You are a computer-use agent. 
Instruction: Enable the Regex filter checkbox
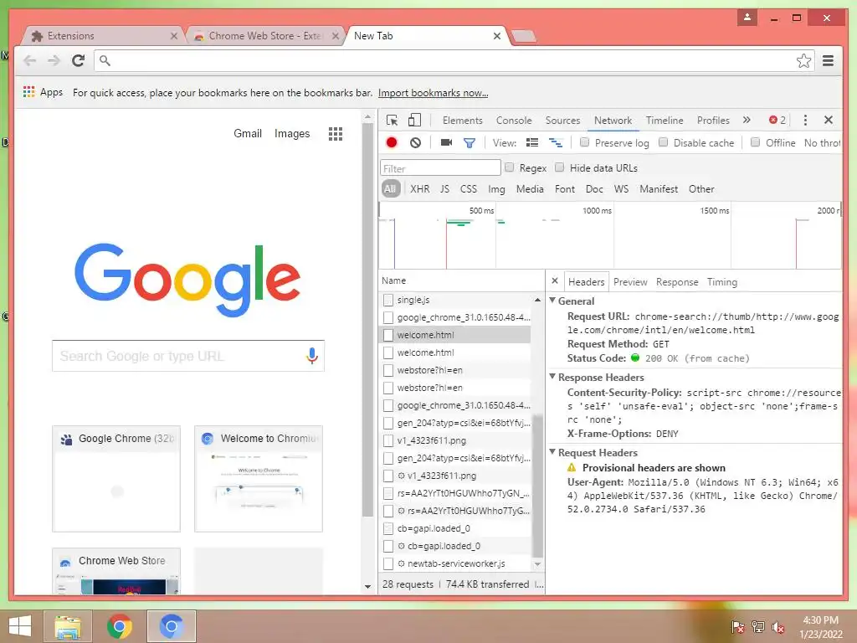(509, 167)
